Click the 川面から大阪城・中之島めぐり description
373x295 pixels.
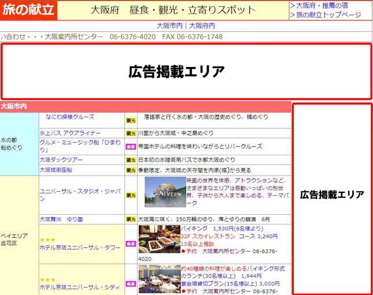click(176, 133)
